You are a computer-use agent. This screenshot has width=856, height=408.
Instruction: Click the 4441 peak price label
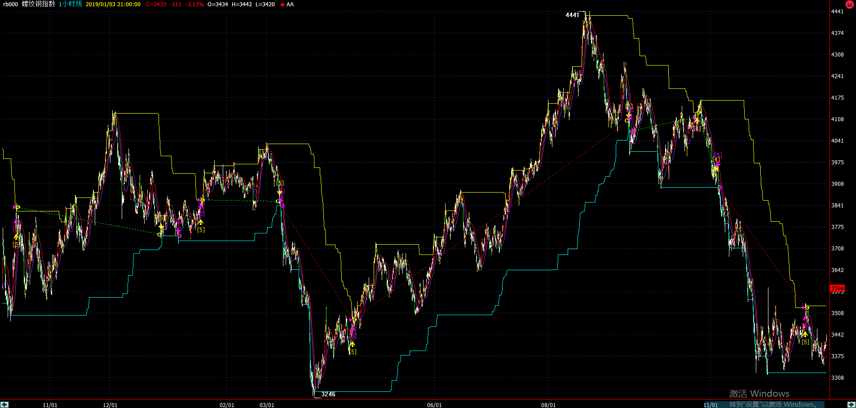point(572,15)
